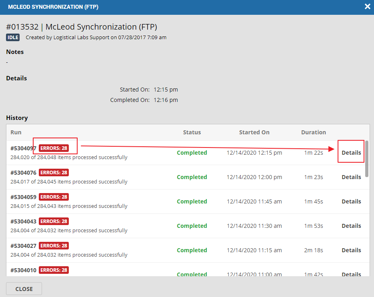The width and height of the screenshot is (374, 297).
Task: Click the History section heading
Action: click(x=17, y=118)
